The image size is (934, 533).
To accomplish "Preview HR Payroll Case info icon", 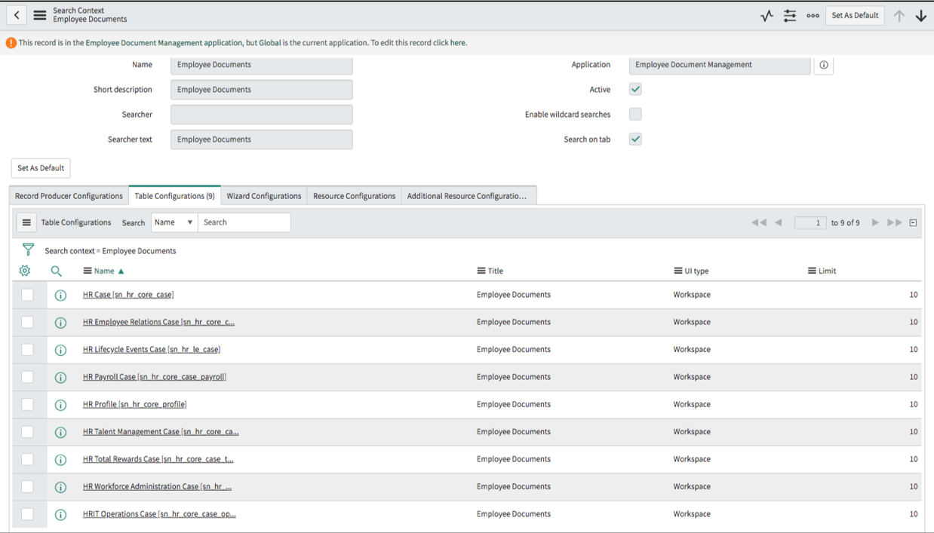I will pos(61,378).
